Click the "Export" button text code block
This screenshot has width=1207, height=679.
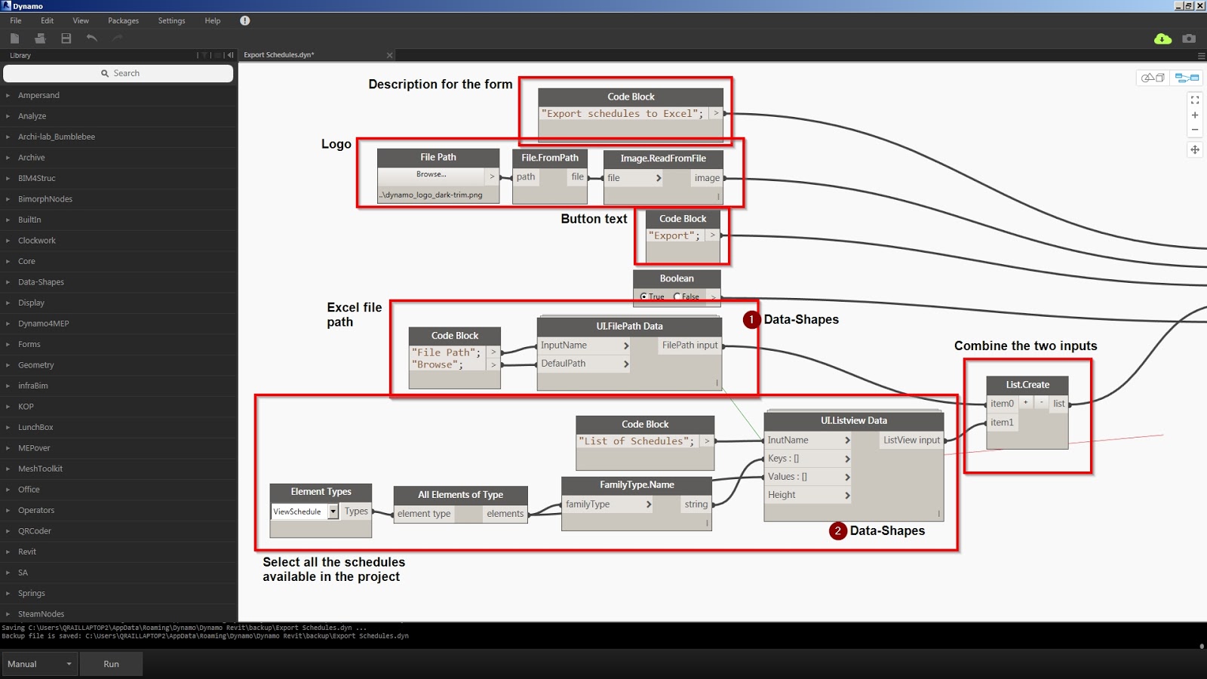[x=674, y=236]
